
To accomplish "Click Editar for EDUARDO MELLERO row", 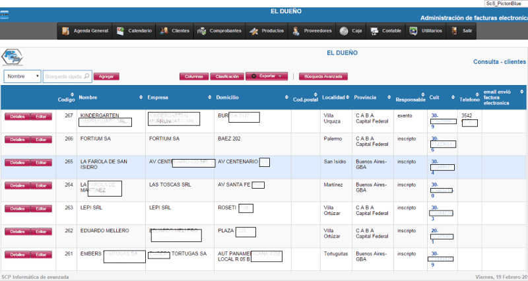I will coord(41,232).
